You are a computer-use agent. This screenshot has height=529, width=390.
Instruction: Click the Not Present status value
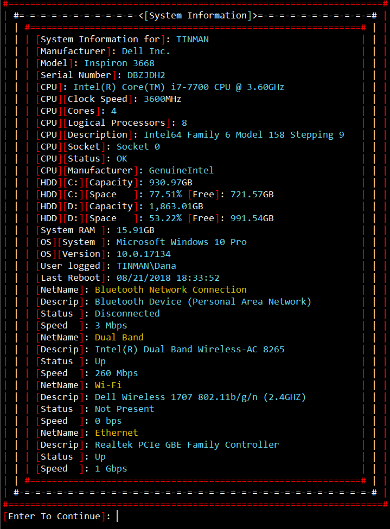125,409
